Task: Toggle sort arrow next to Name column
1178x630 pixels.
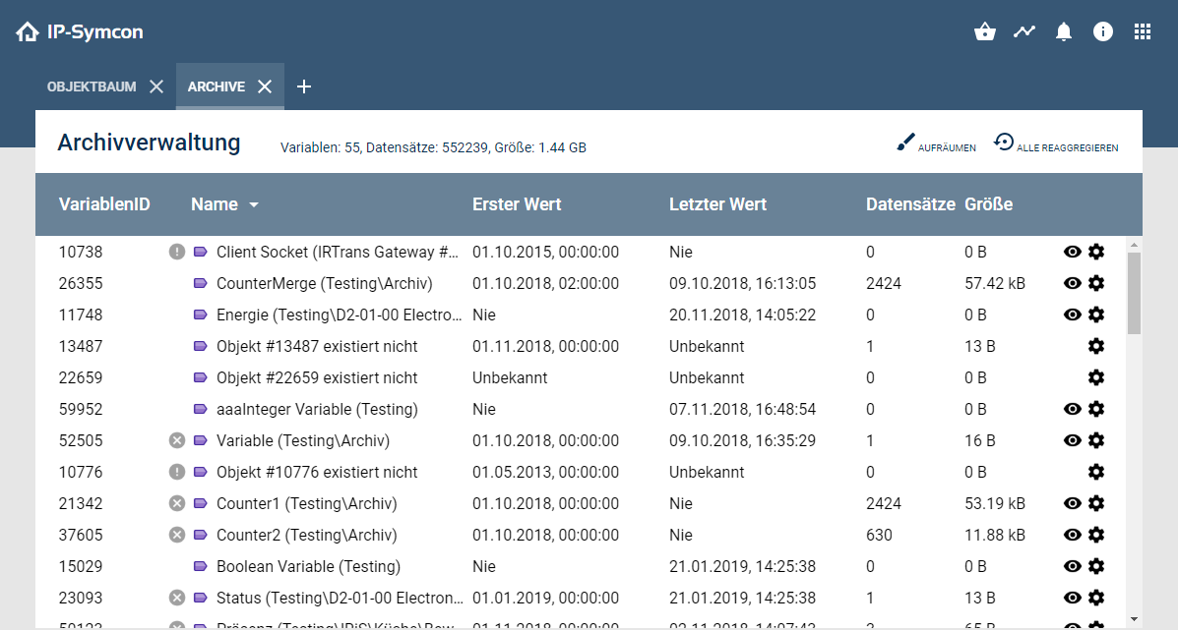Action: [x=254, y=205]
